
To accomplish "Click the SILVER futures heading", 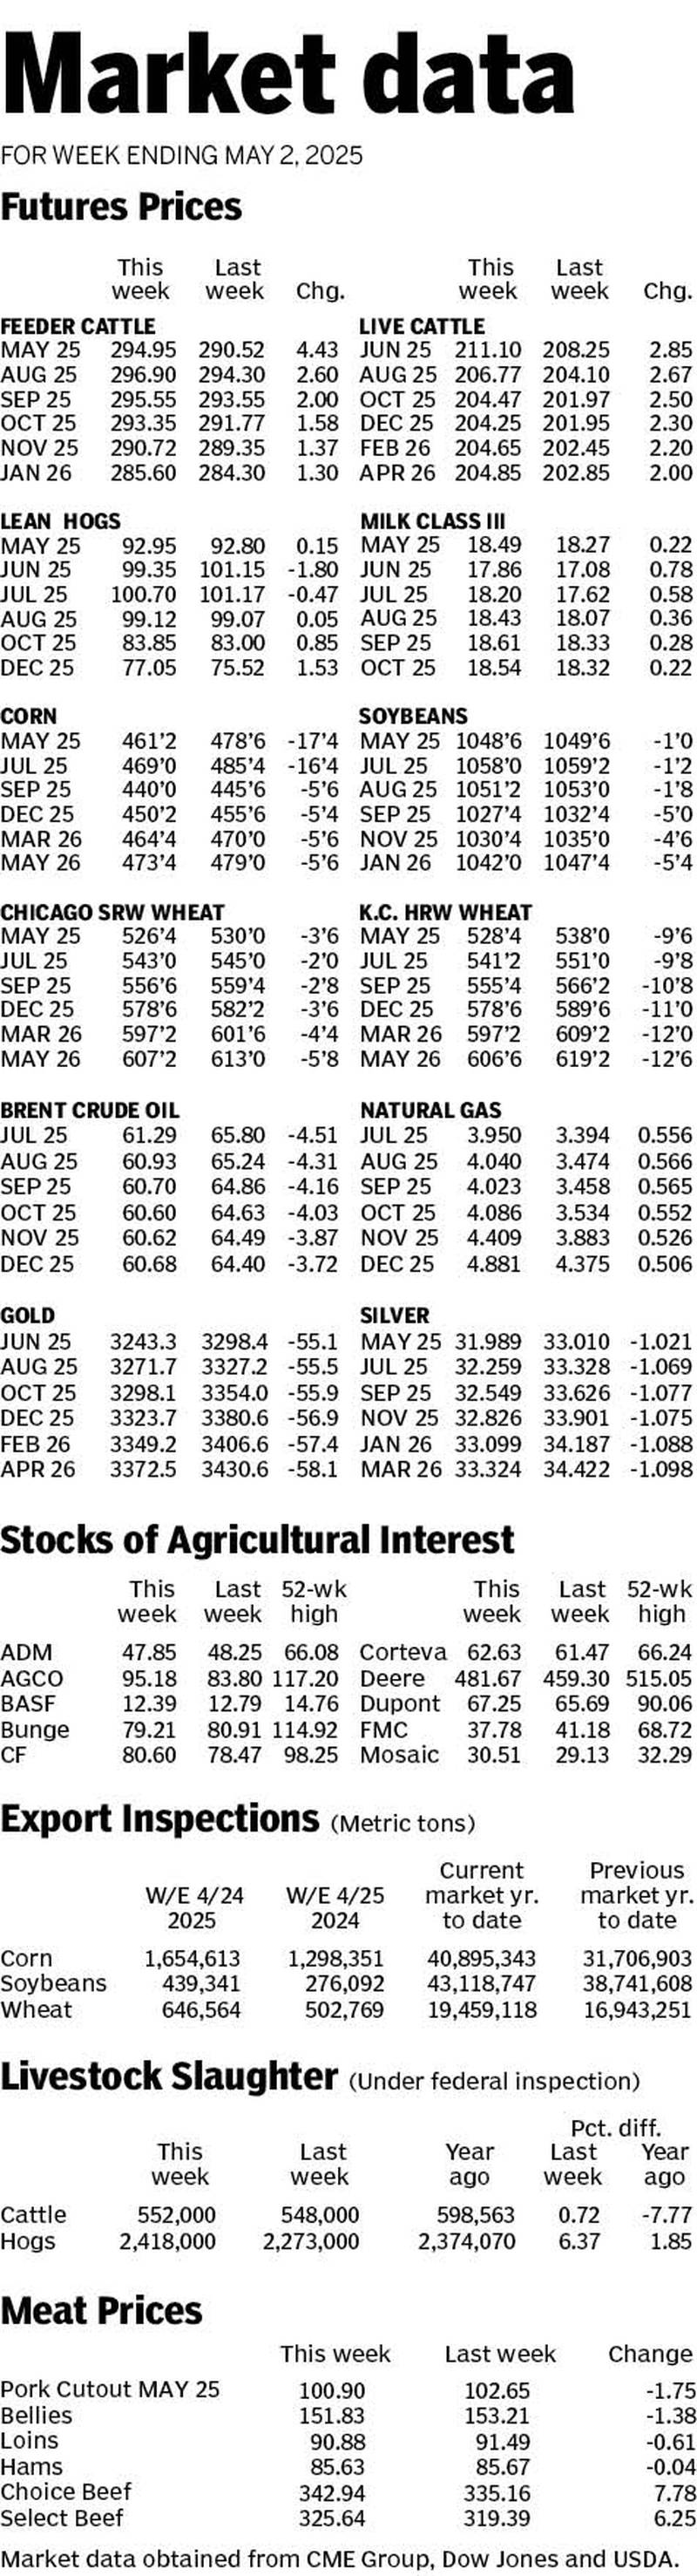I will [x=394, y=1315].
